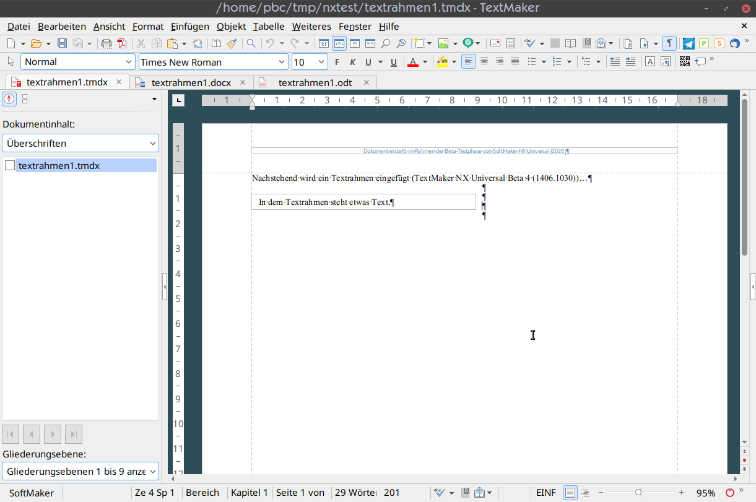Viewport: 756px width, 502px height.
Task: Export to PDF using the red PDF icon
Action: click(x=122, y=43)
